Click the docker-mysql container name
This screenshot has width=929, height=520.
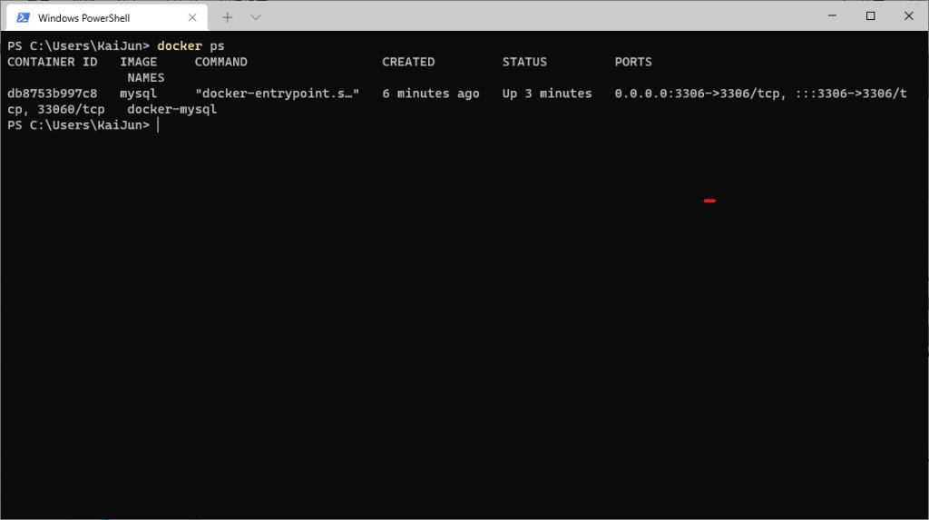click(171, 110)
